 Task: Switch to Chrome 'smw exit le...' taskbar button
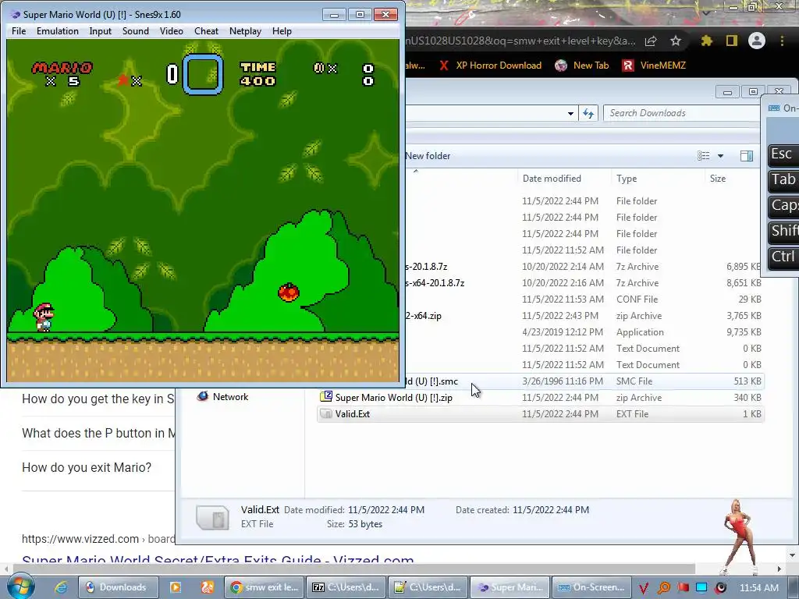(x=264, y=587)
